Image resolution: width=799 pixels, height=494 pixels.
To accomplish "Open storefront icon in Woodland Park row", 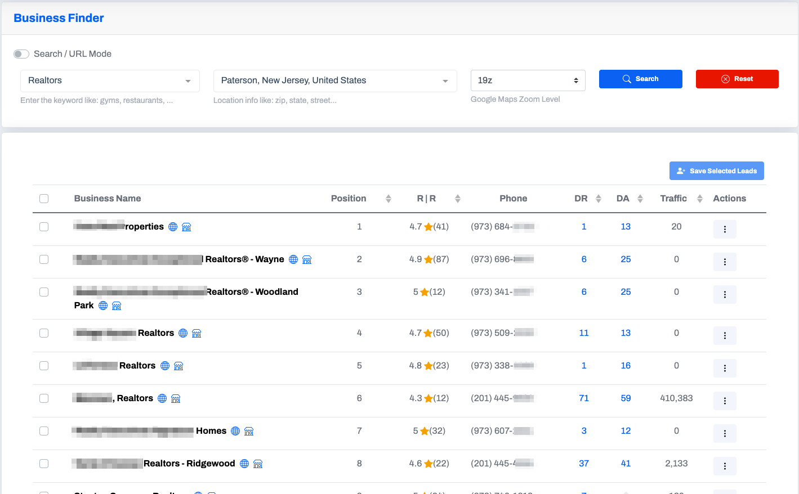I will (x=117, y=306).
